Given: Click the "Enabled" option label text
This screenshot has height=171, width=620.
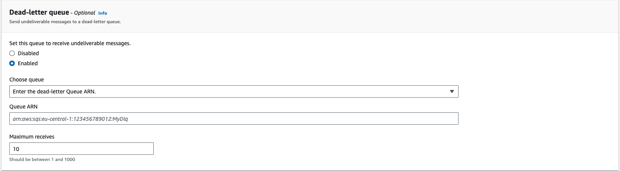Looking at the screenshot, I should click(x=28, y=63).
